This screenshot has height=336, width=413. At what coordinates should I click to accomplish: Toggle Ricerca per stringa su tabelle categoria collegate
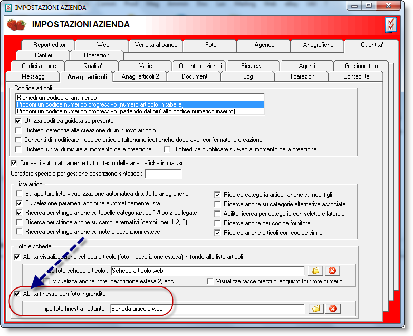point(19,213)
